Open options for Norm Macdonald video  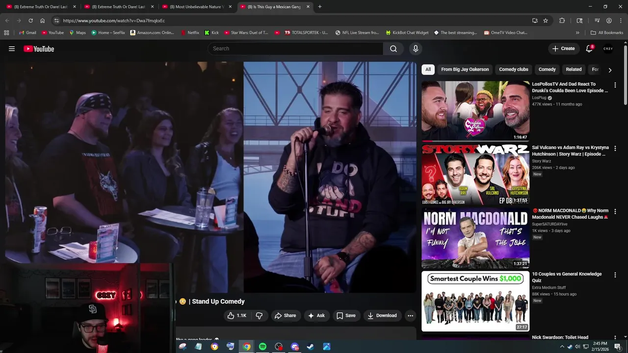[615, 211]
